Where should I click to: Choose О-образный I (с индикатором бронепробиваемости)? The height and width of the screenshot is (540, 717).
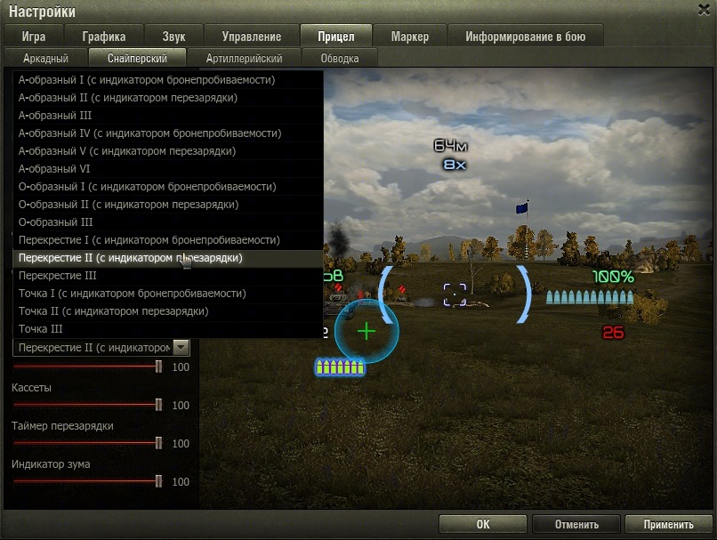pyautogui.click(x=168, y=187)
